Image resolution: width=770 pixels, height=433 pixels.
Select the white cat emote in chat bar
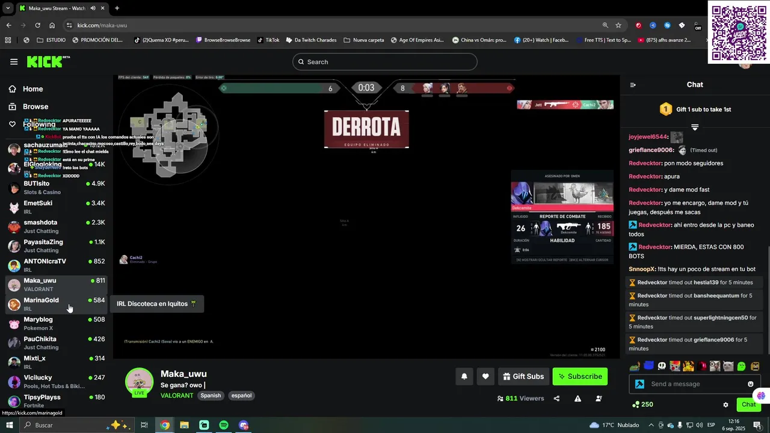click(x=728, y=366)
